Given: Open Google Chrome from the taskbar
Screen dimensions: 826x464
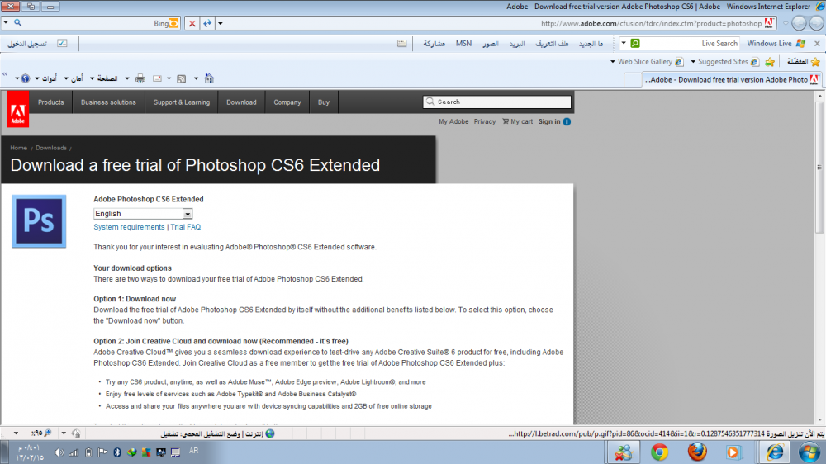Looking at the screenshot, I should coord(659,452).
